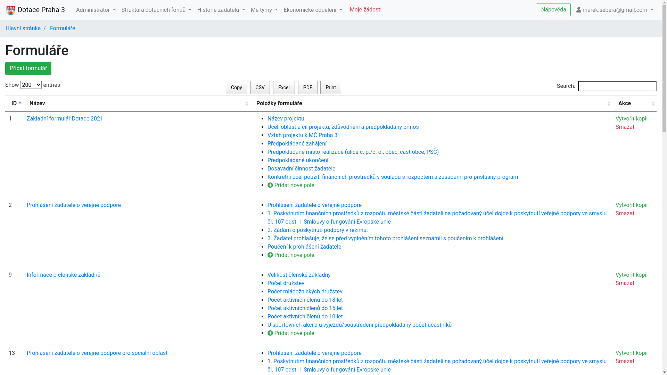Screen dimensions: 667x375
Task: Sort by Název column arrows
Action: point(247,103)
